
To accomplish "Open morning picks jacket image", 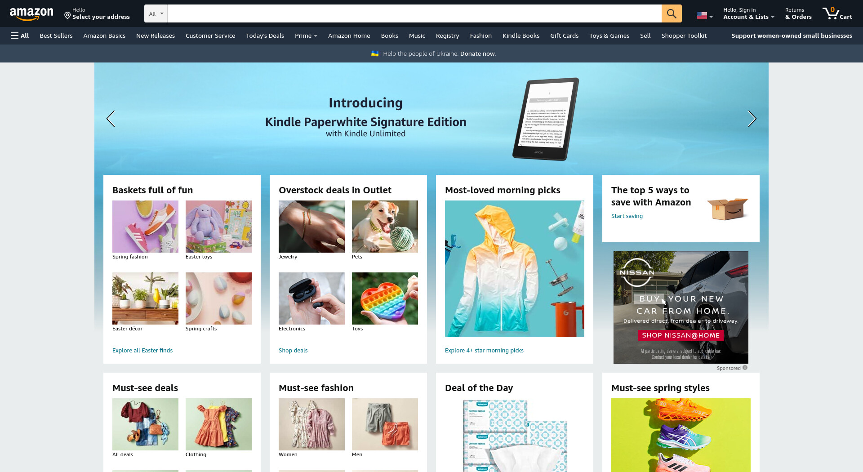I will (x=515, y=269).
